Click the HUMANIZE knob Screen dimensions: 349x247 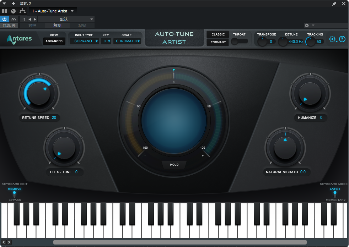click(310, 93)
